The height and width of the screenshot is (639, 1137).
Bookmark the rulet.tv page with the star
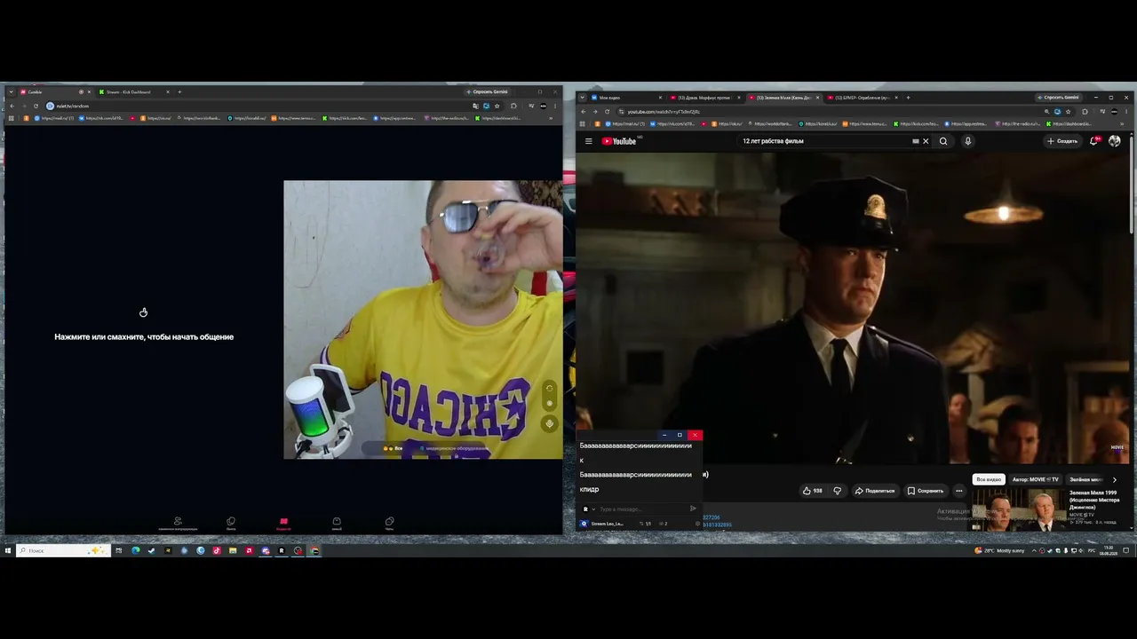point(497,106)
